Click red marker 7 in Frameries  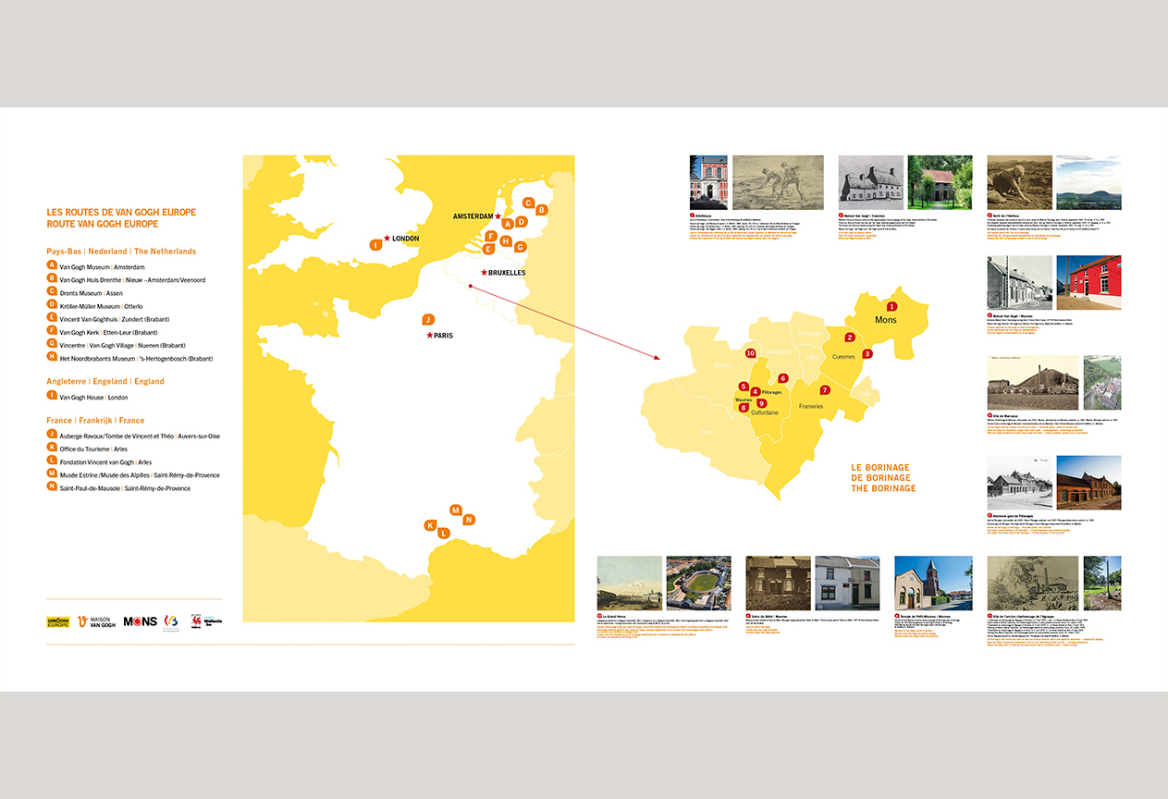tap(825, 390)
